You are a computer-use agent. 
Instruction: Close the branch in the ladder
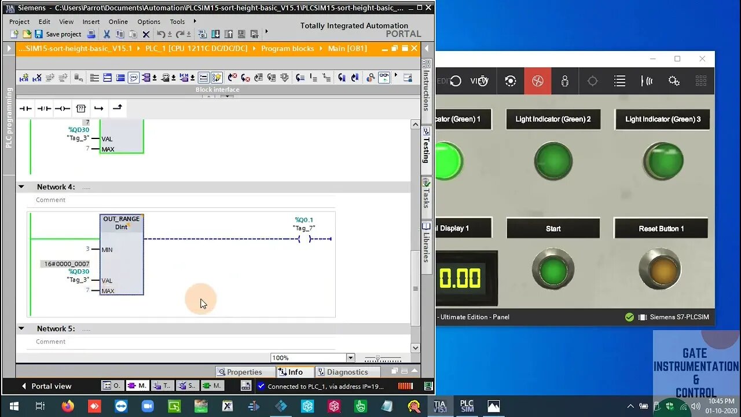click(x=118, y=108)
